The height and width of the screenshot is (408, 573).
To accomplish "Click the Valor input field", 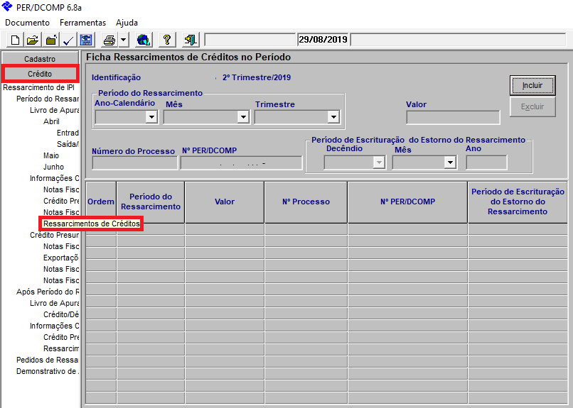I will [x=453, y=118].
